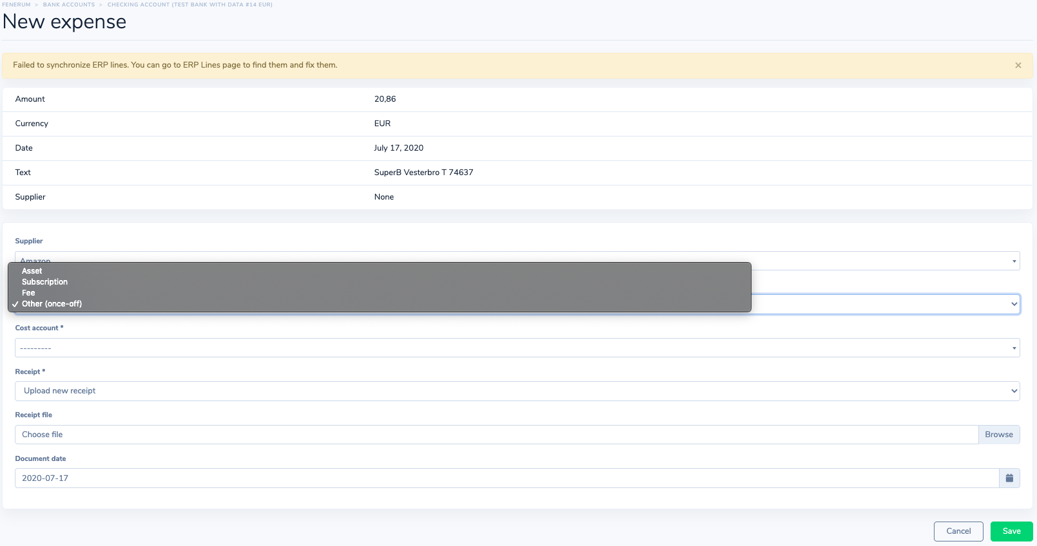Click the chevron of the expense type select
Screen dimensions: 1037x546
(x=1014, y=304)
